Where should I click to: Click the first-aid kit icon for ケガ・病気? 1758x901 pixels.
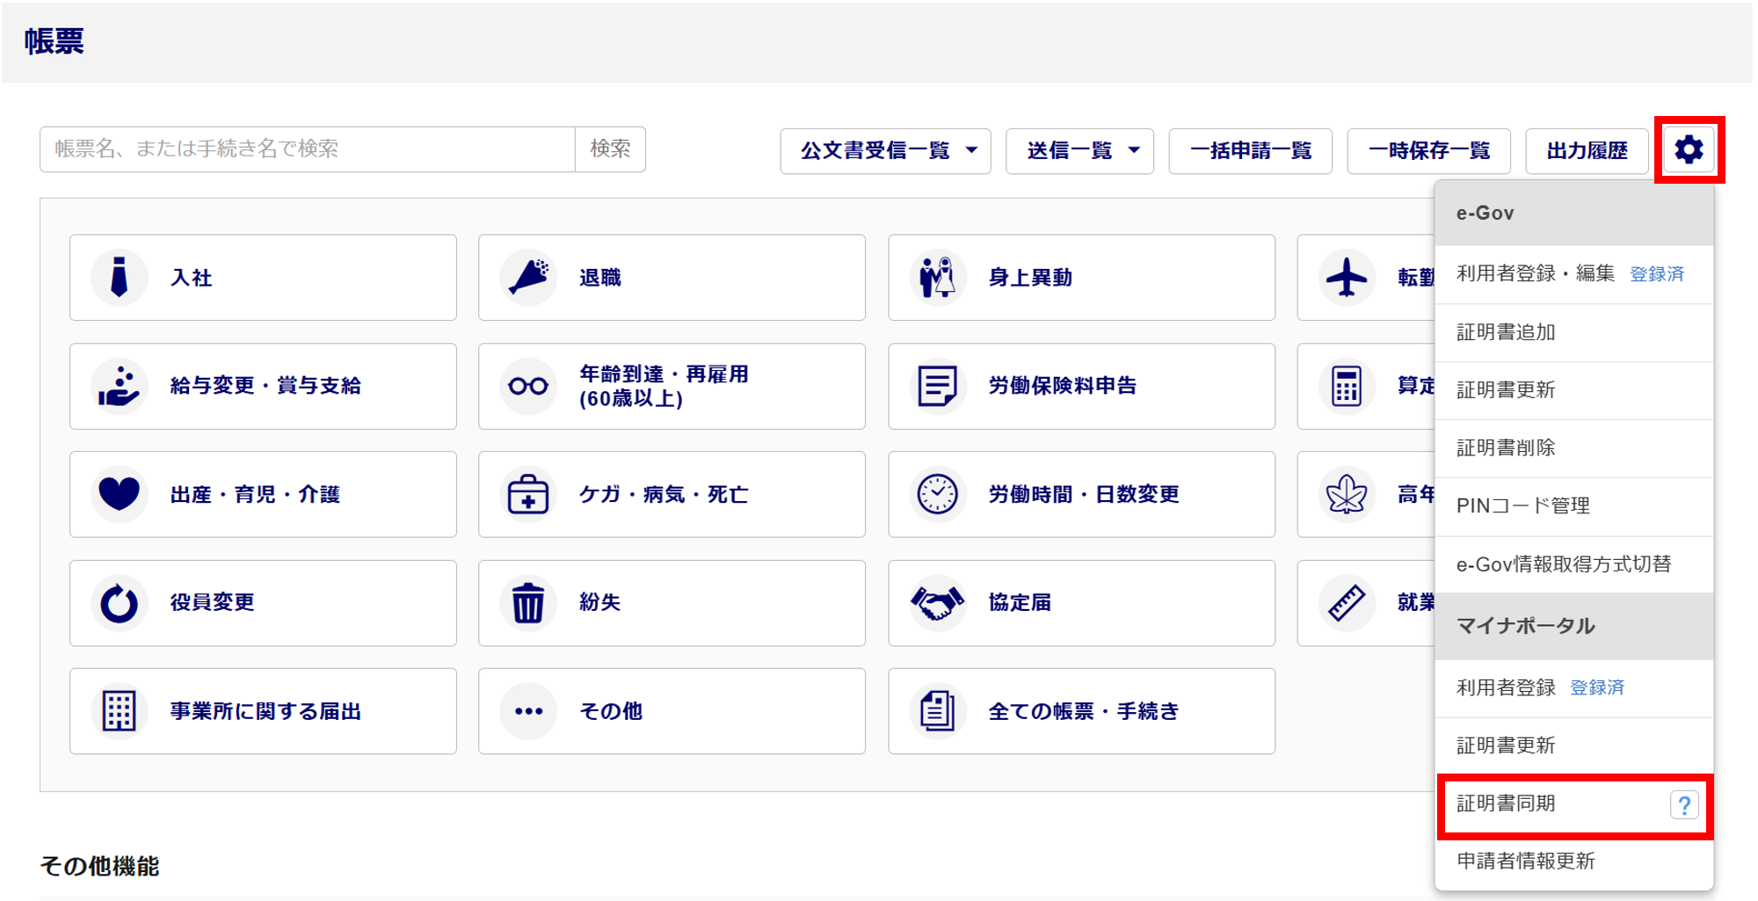[x=528, y=494]
